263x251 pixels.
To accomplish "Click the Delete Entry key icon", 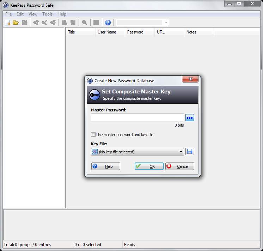I will [53, 23].
